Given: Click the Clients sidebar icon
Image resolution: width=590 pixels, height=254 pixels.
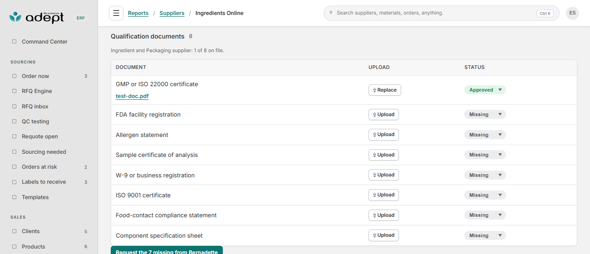Looking at the screenshot, I should pos(14,231).
